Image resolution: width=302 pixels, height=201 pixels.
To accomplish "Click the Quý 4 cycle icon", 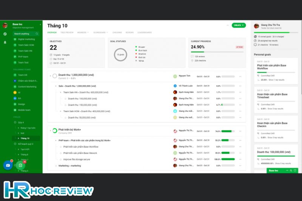I will click(x=15, y=122).
